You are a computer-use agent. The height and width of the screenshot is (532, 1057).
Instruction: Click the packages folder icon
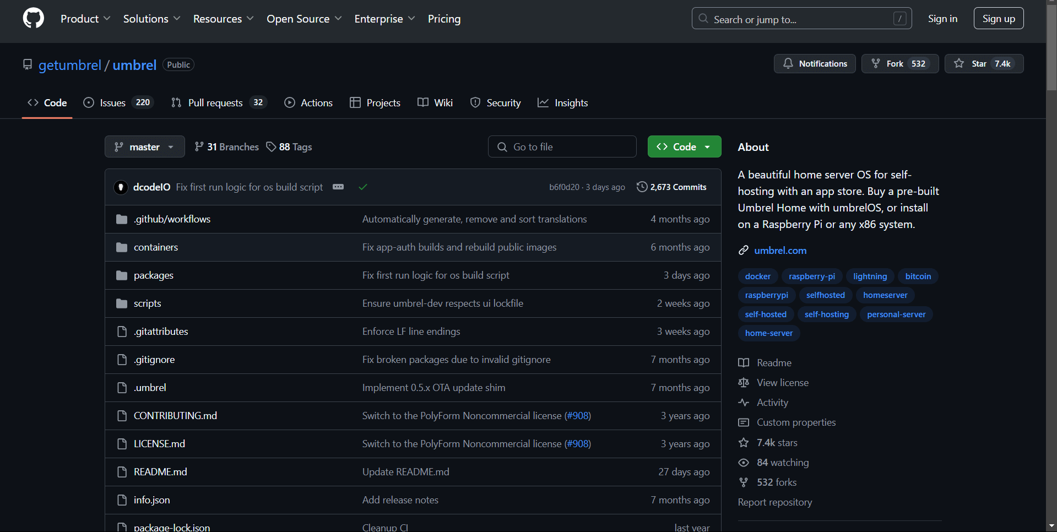[122, 275]
